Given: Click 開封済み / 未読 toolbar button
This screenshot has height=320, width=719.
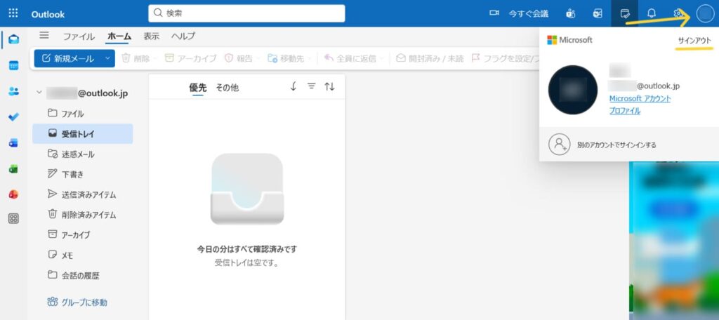Looking at the screenshot, I should click(430, 58).
